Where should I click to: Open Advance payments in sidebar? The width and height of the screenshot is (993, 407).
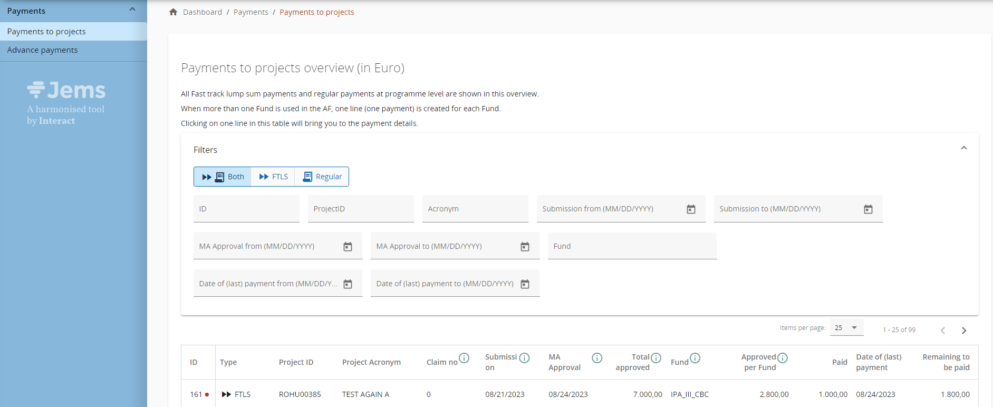42,50
